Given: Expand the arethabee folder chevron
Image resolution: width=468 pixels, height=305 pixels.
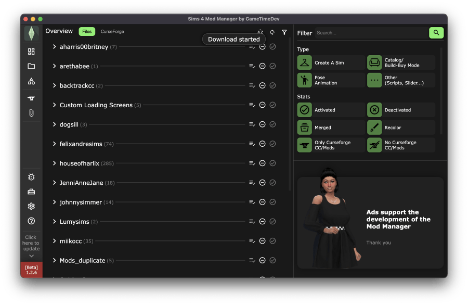Looking at the screenshot, I should [x=54, y=66].
